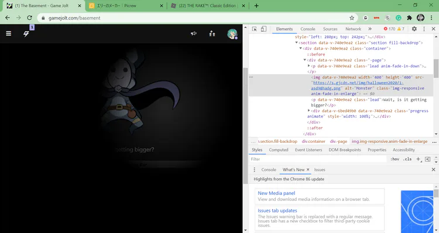Open the Network panel
This screenshot has width=439, height=233.
point(353,29)
